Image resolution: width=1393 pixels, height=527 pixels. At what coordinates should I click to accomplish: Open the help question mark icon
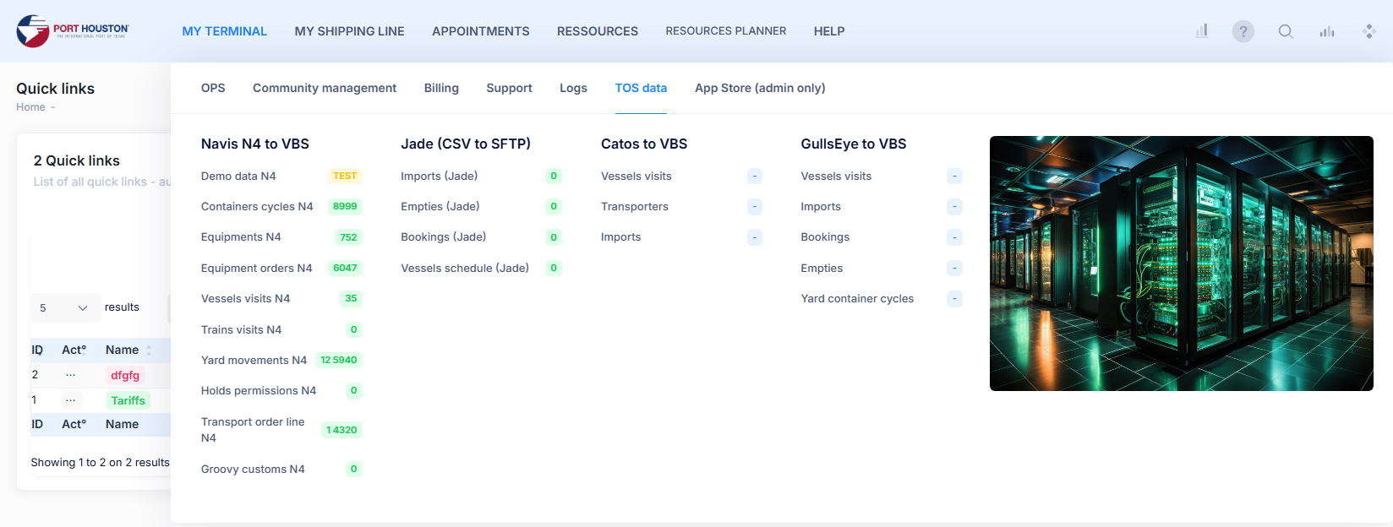point(1243,31)
